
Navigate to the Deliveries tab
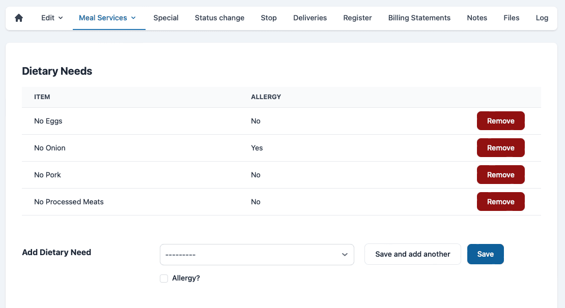point(310,18)
